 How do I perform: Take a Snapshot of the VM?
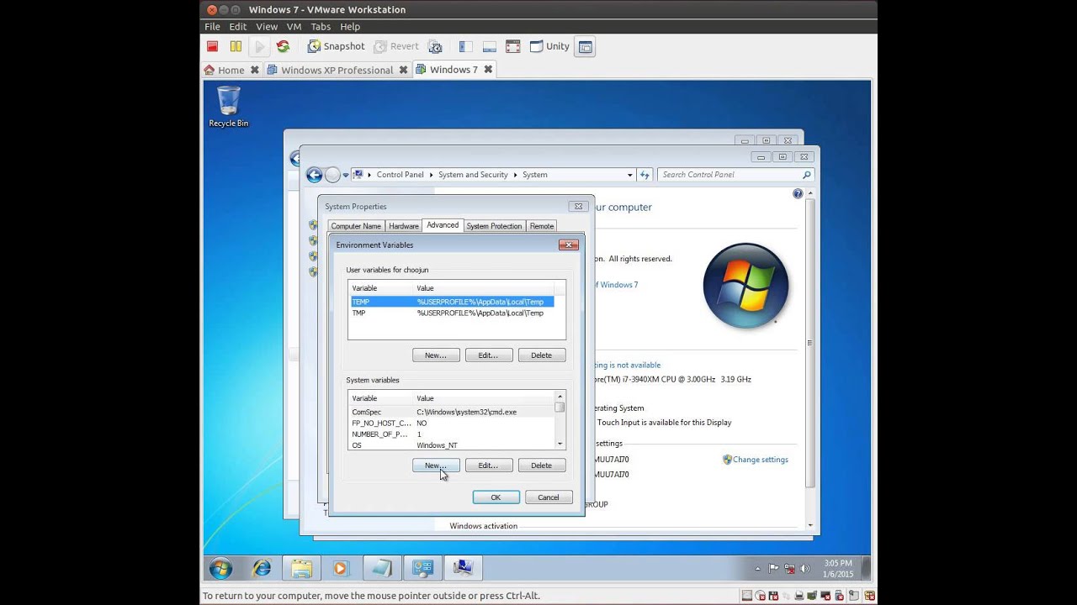tap(336, 47)
